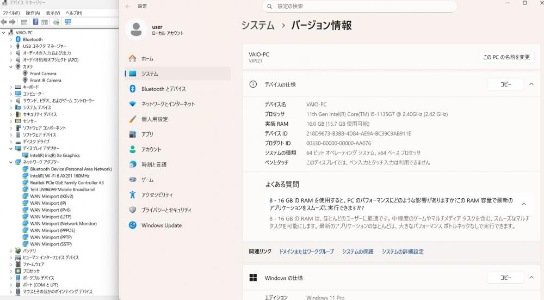Viewport: 544px width, 300px height.
Task: Click the back arrow in Device Manager toolbar
Action: click(x=4, y=22)
